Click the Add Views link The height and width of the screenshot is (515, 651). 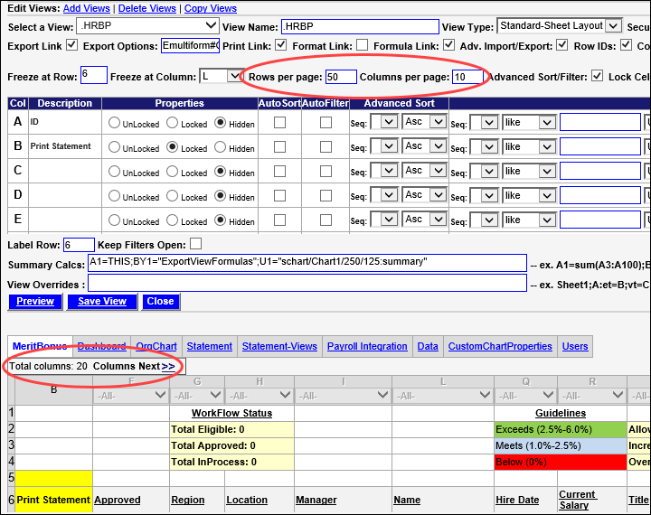click(x=87, y=8)
